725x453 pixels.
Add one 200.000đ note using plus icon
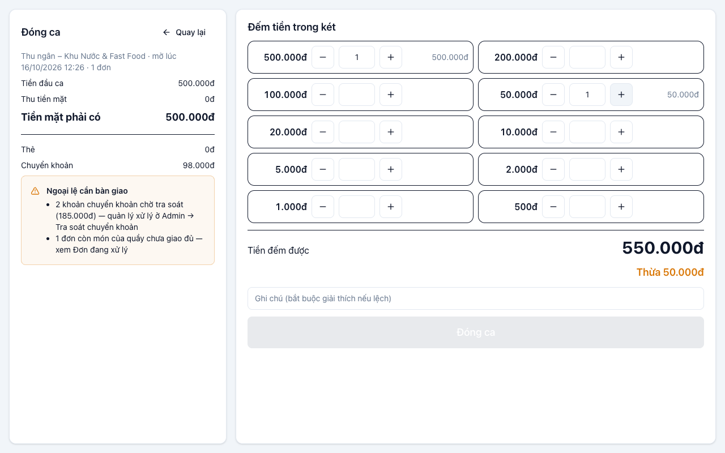click(x=621, y=57)
